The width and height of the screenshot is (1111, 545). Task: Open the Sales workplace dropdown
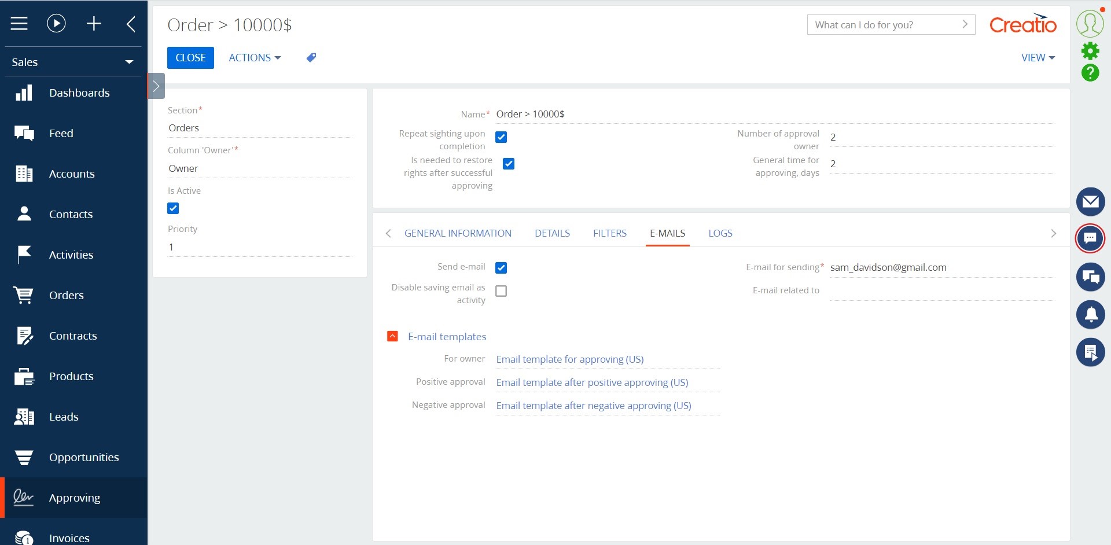128,62
